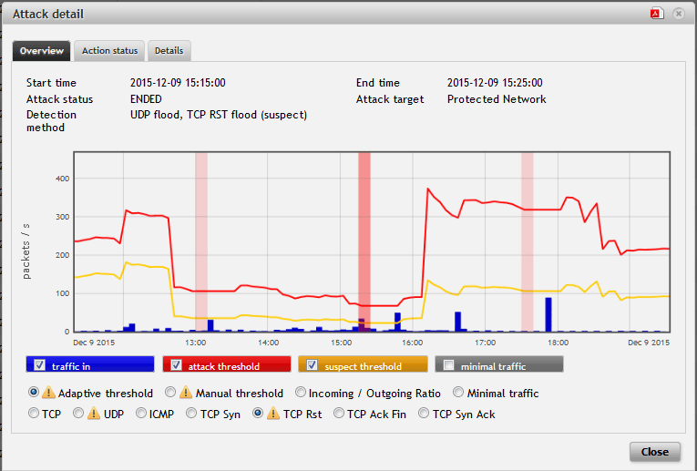The width and height of the screenshot is (697, 471).
Task: Open the Action status tab
Action: [x=109, y=51]
